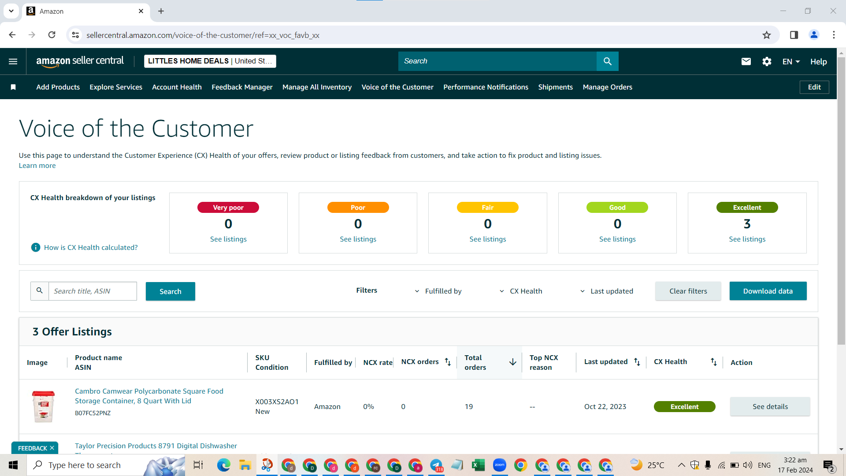Sort listings by NCX orders
The height and width of the screenshot is (476, 846).
[448, 362]
